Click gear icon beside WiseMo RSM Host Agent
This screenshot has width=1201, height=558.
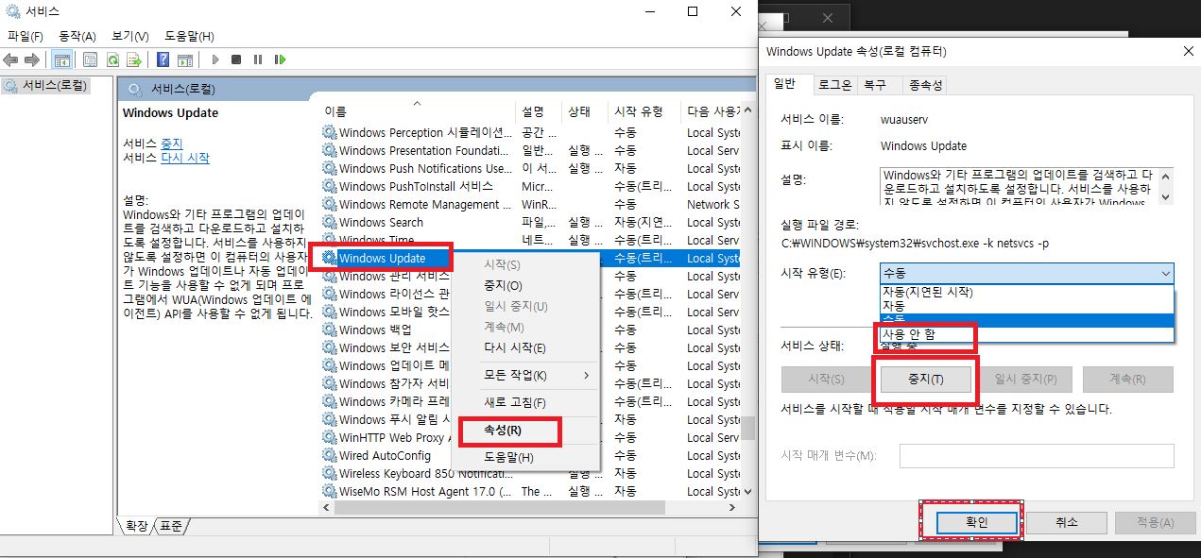click(329, 492)
